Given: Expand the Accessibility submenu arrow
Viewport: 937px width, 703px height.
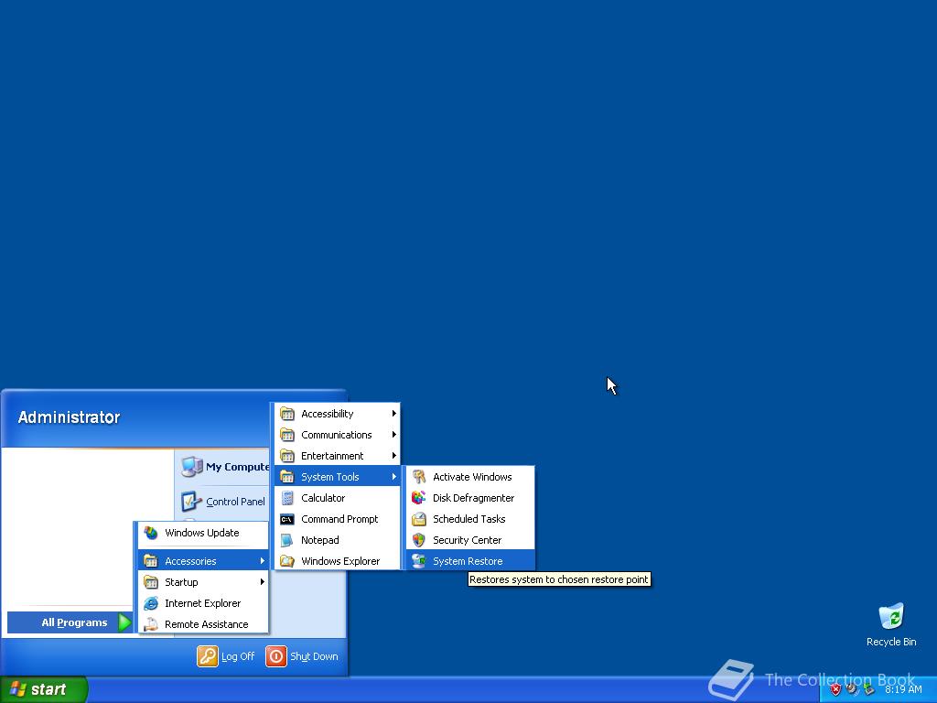Looking at the screenshot, I should click(393, 413).
